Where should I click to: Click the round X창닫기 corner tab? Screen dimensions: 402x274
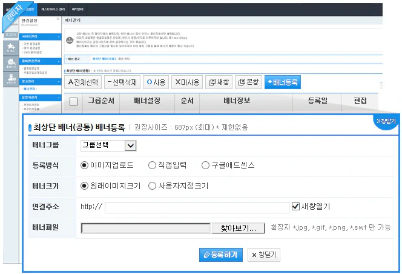[x=386, y=122]
